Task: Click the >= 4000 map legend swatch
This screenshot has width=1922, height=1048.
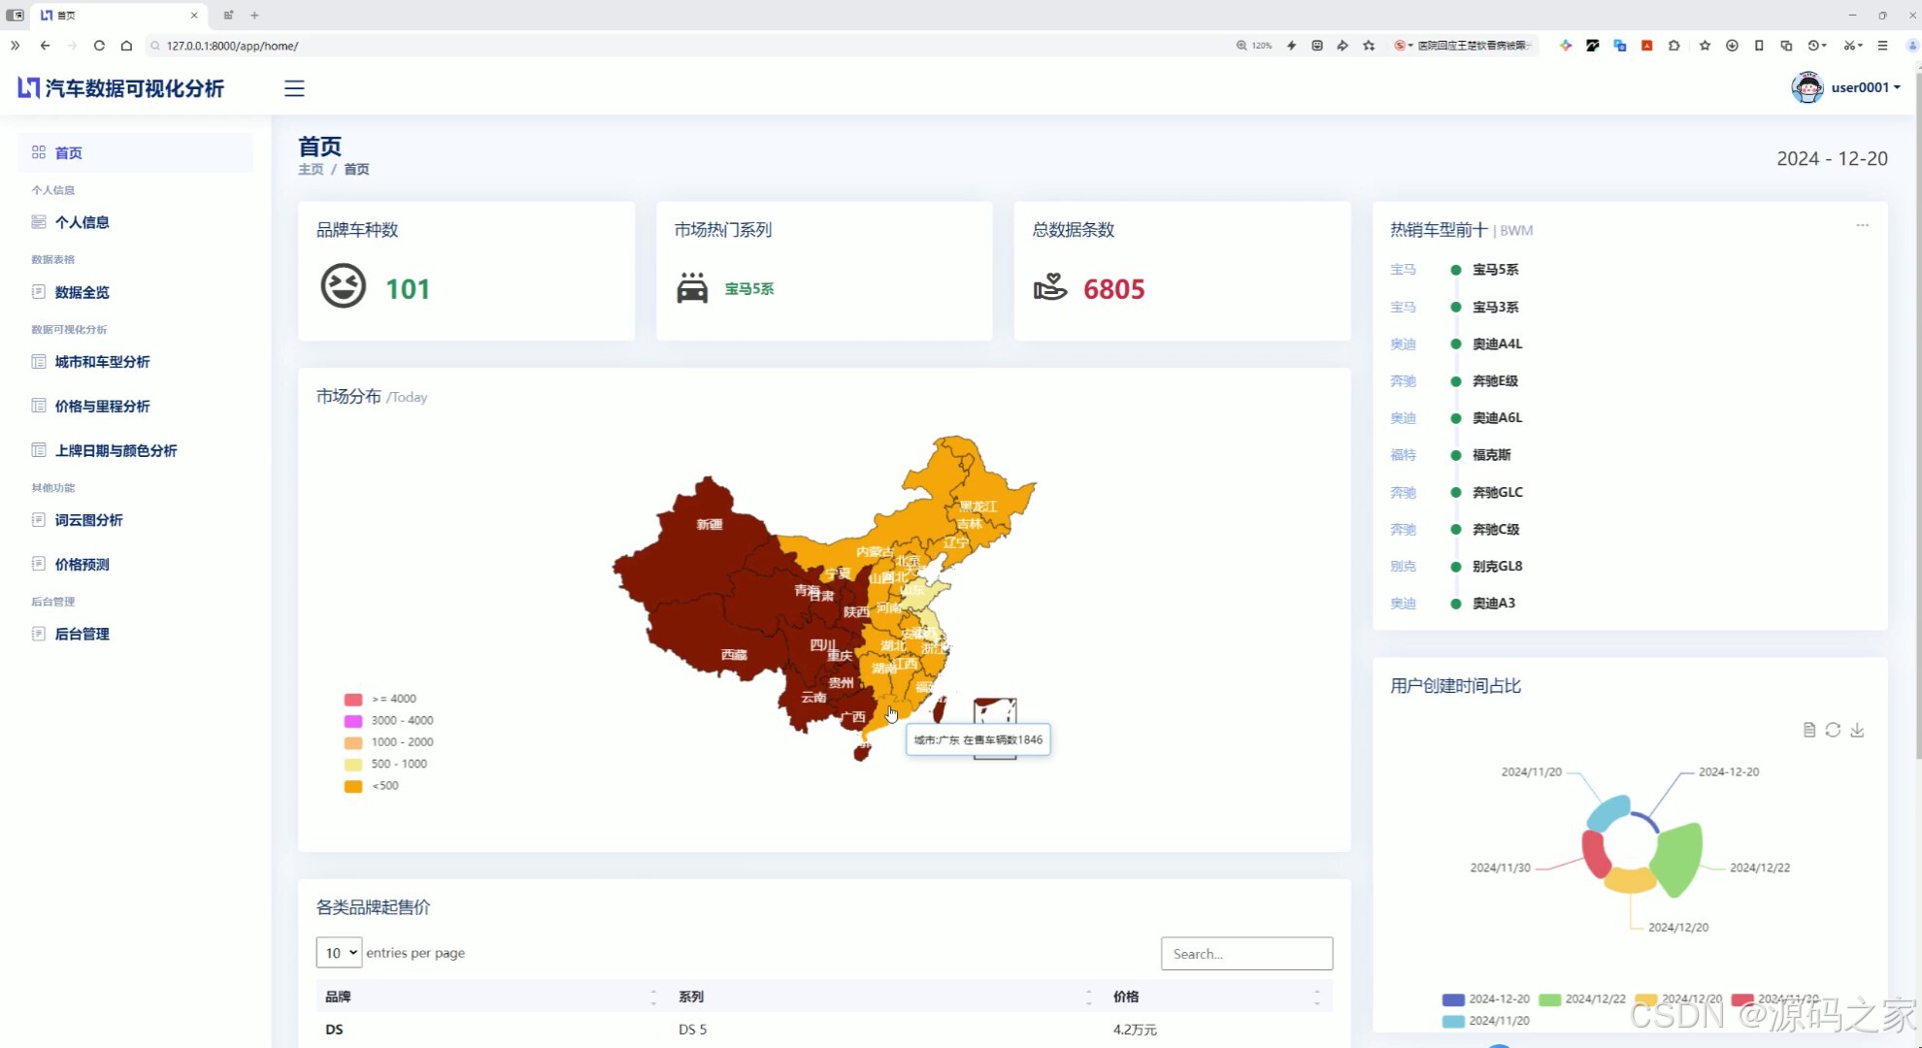Action: [353, 699]
